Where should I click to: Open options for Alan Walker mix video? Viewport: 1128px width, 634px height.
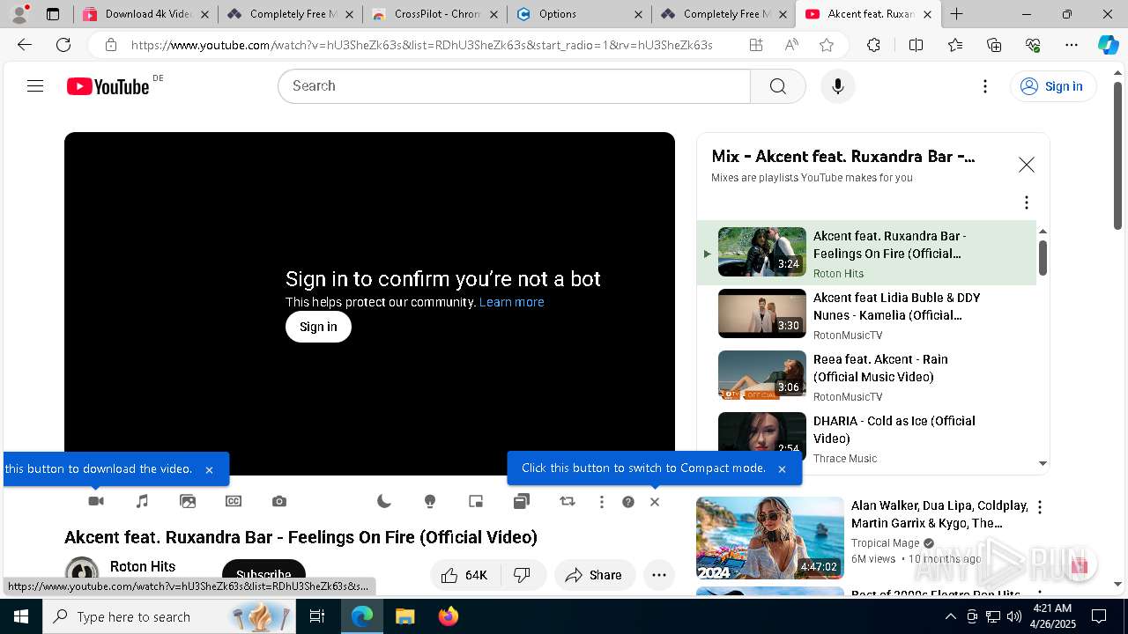pos(1040,507)
